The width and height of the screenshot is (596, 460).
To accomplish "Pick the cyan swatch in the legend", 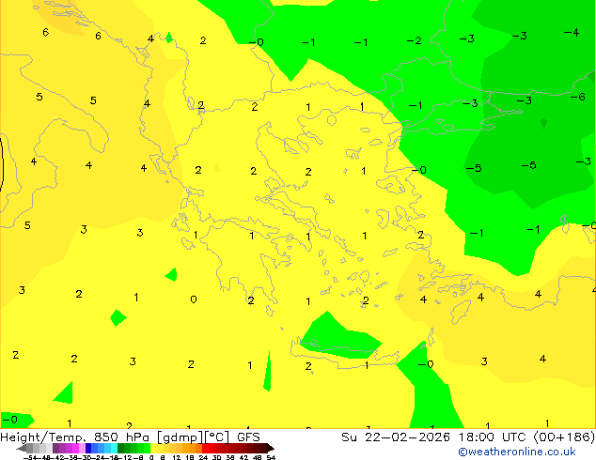I will 114,448.
